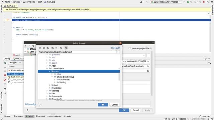Expand the CMakeFiles folder
This screenshot has width=214, height=120.
pyautogui.click(x=55, y=80)
